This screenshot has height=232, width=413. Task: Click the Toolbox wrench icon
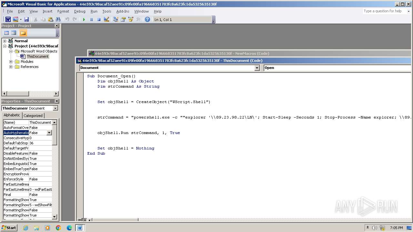(138, 20)
